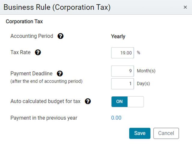Click the Month(s) unit label
Viewport: 192px width, 149px height.
146,71
